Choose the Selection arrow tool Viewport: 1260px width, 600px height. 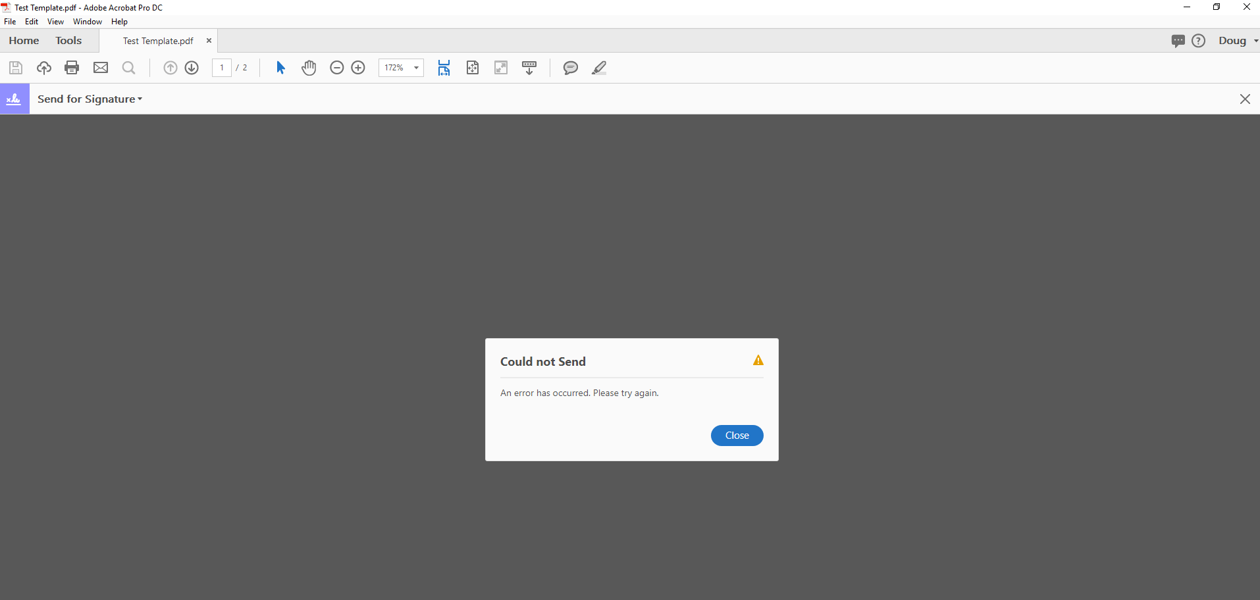280,68
